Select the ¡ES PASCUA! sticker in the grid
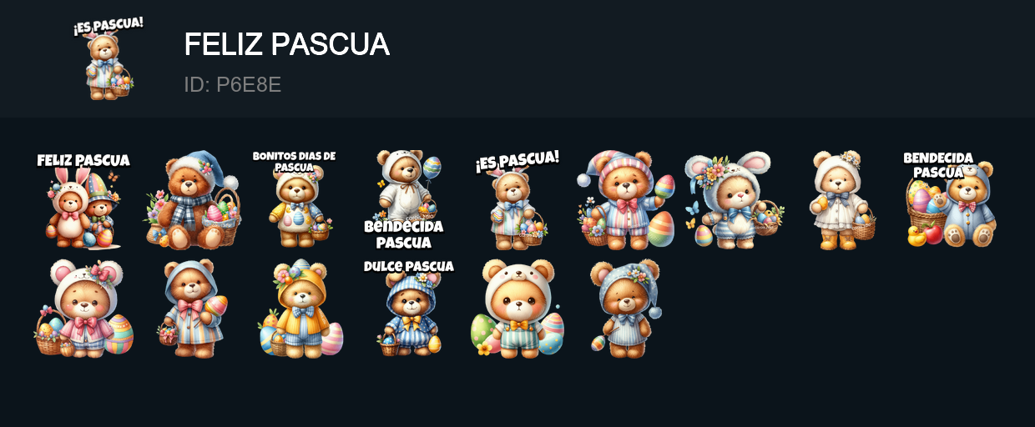Image resolution: width=1035 pixels, height=427 pixels. point(517,200)
